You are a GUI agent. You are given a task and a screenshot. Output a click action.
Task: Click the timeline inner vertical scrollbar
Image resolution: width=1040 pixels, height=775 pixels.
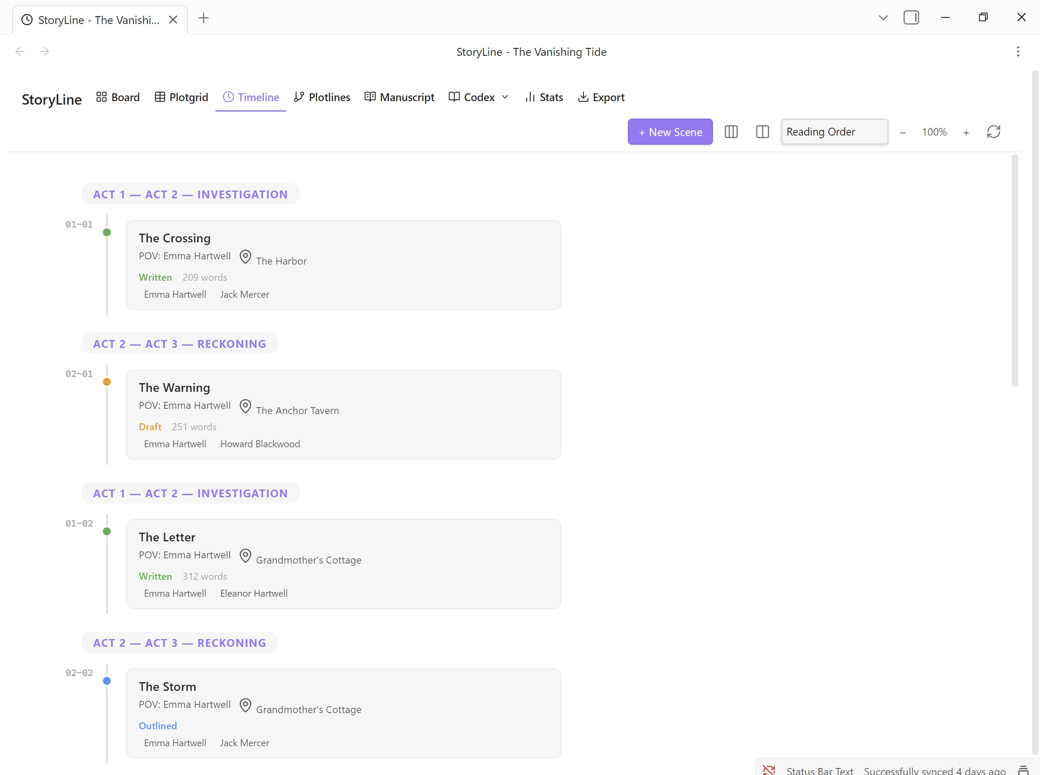(1014, 271)
